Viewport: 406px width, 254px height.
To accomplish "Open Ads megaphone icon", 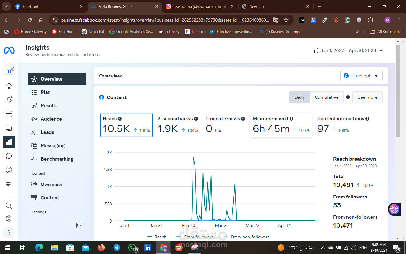I will point(9,184).
